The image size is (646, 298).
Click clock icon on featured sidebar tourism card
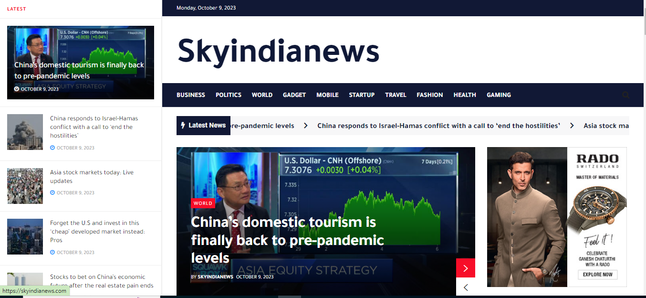coord(17,89)
